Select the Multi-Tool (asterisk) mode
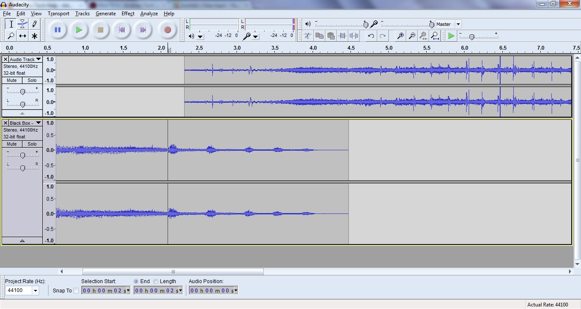Screen dimensions: 581x309 (x=34, y=36)
